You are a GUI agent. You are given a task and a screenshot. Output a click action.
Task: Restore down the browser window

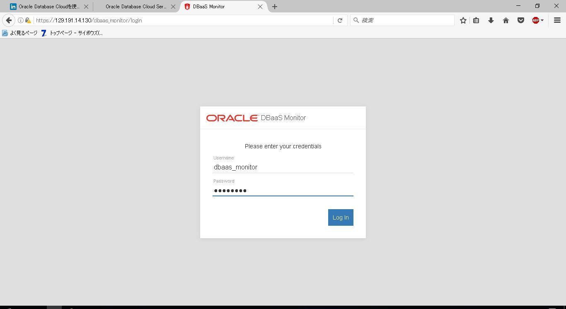pyautogui.click(x=537, y=6)
